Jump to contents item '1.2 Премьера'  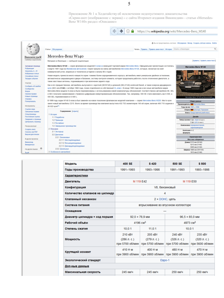point(58,120)
